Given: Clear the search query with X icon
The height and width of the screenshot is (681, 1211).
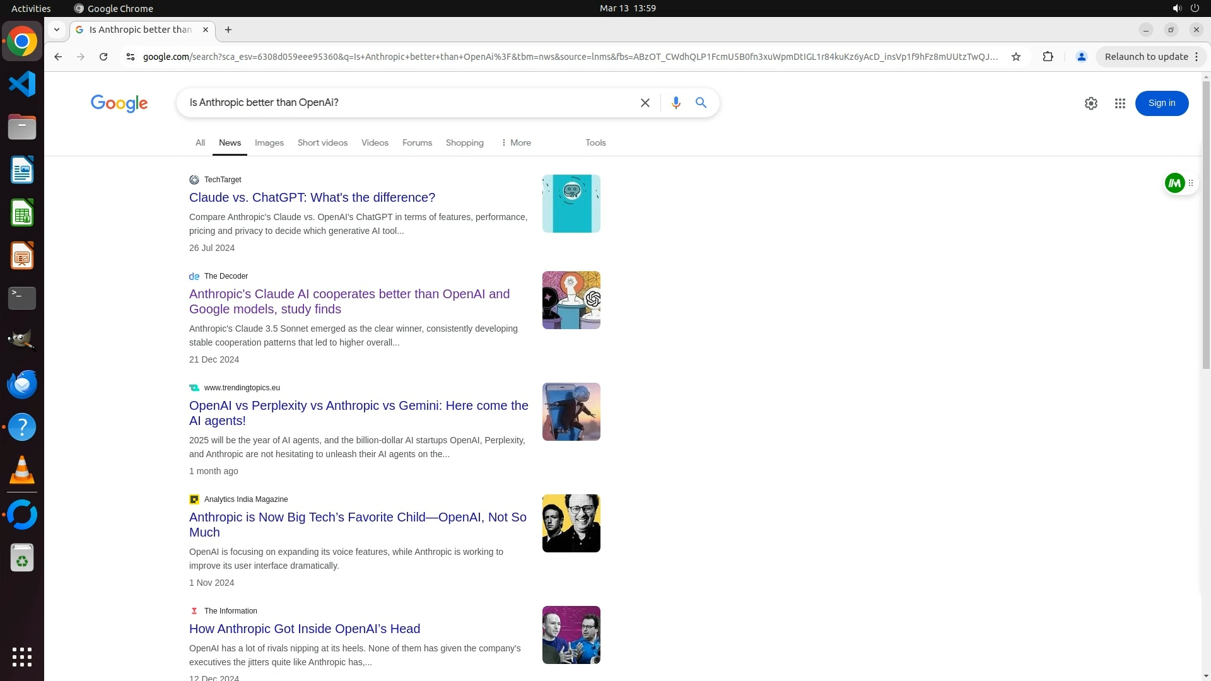Looking at the screenshot, I should click(x=645, y=103).
